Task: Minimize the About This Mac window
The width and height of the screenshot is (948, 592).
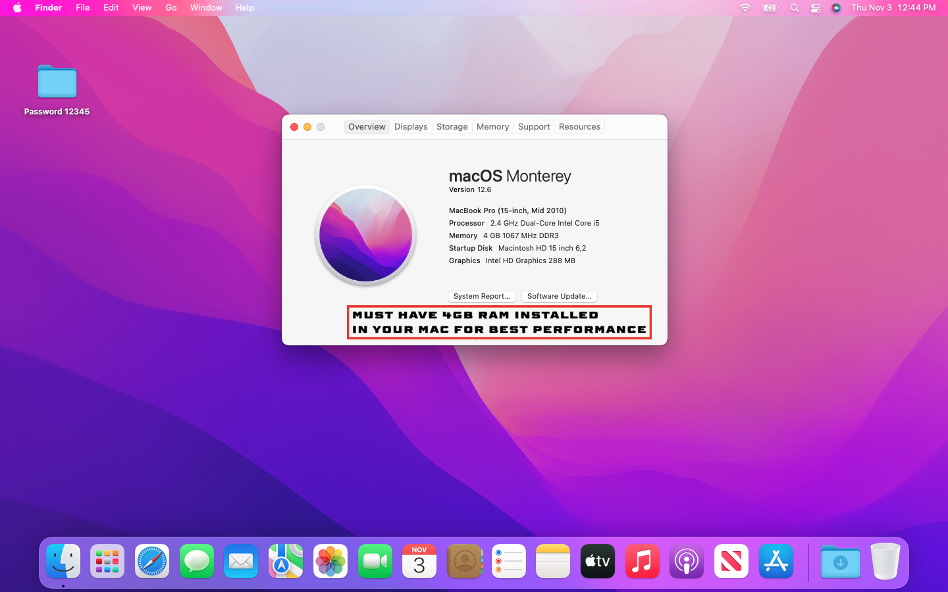Action: pyautogui.click(x=307, y=127)
